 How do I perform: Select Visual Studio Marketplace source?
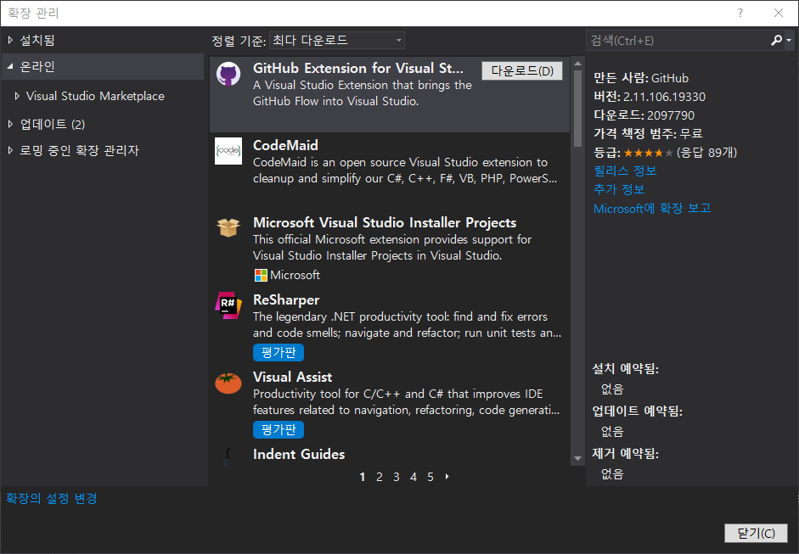click(95, 96)
